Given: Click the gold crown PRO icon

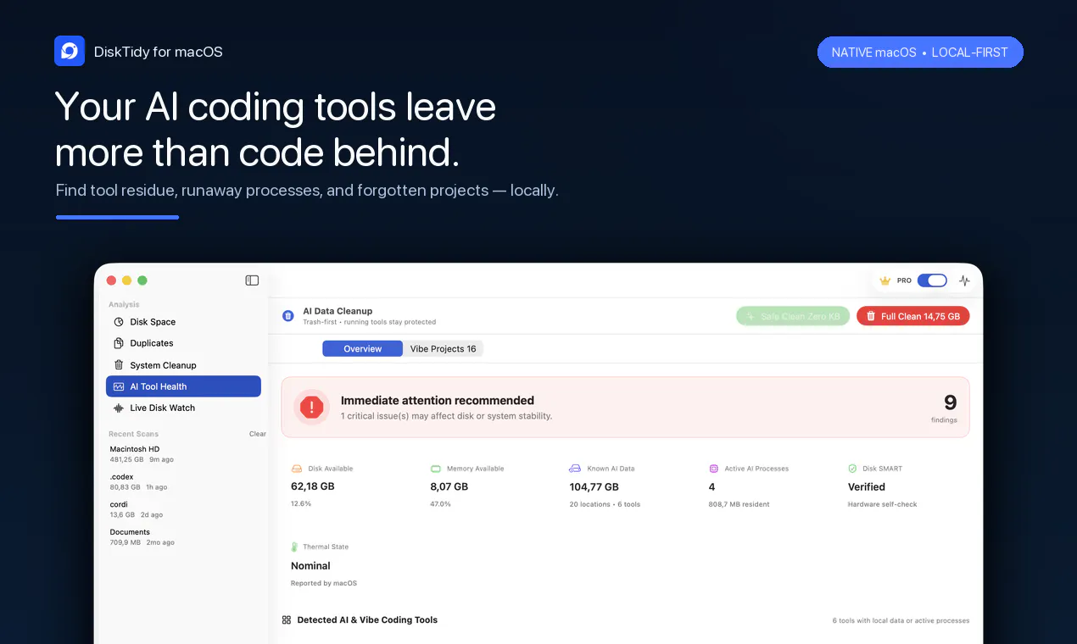Looking at the screenshot, I should 885,280.
